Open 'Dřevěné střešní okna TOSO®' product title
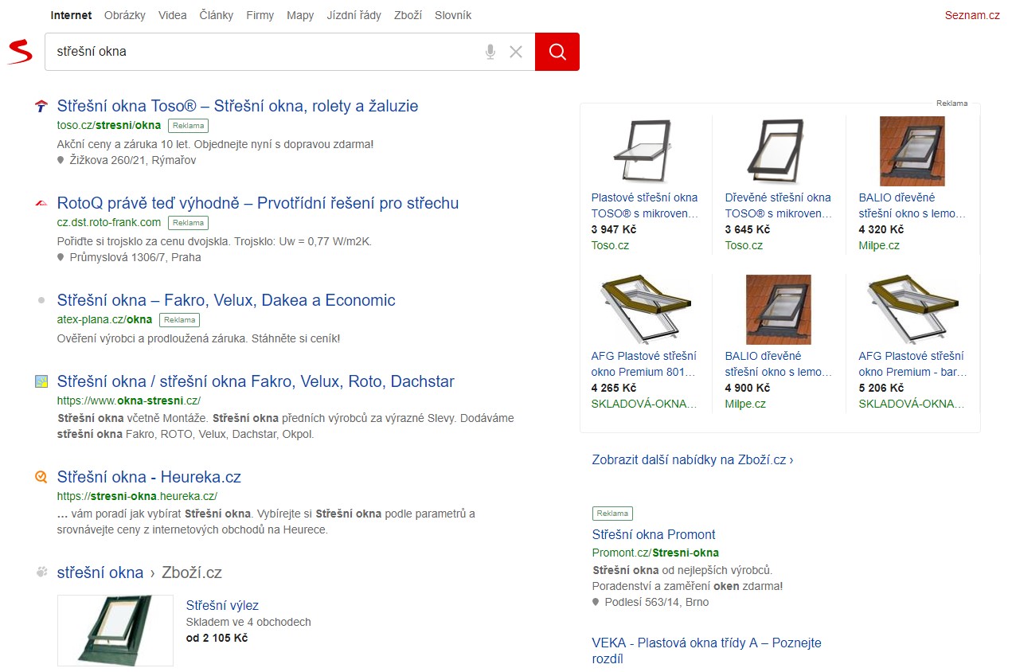The width and height of the screenshot is (1012, 672). coord(779,205)
